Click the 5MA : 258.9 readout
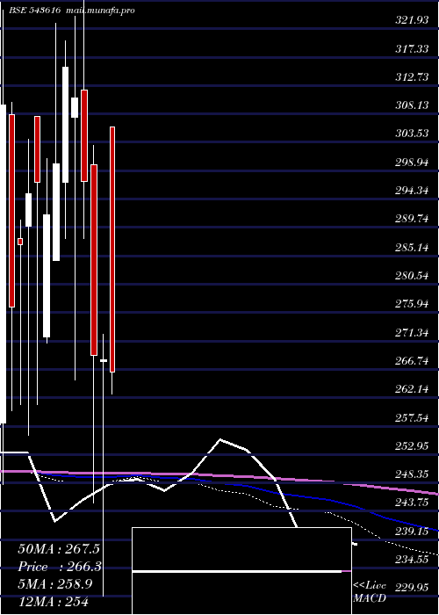Viewport: 439px width, 615px height. [x=55, y=584]
